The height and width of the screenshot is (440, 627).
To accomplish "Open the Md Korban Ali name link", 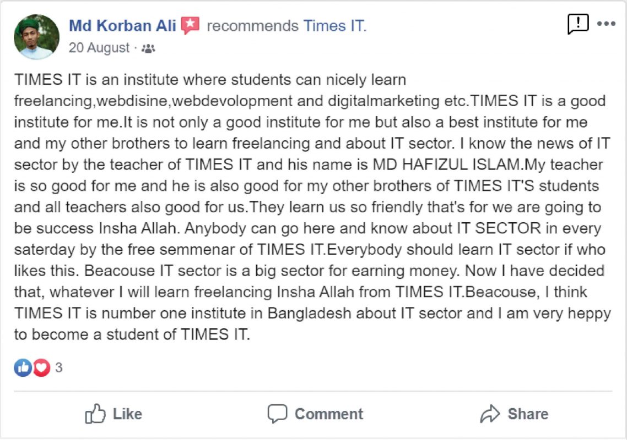I will (122, 25).
